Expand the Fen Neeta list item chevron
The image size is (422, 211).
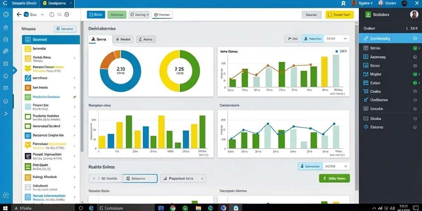click(x=75, y=88)
